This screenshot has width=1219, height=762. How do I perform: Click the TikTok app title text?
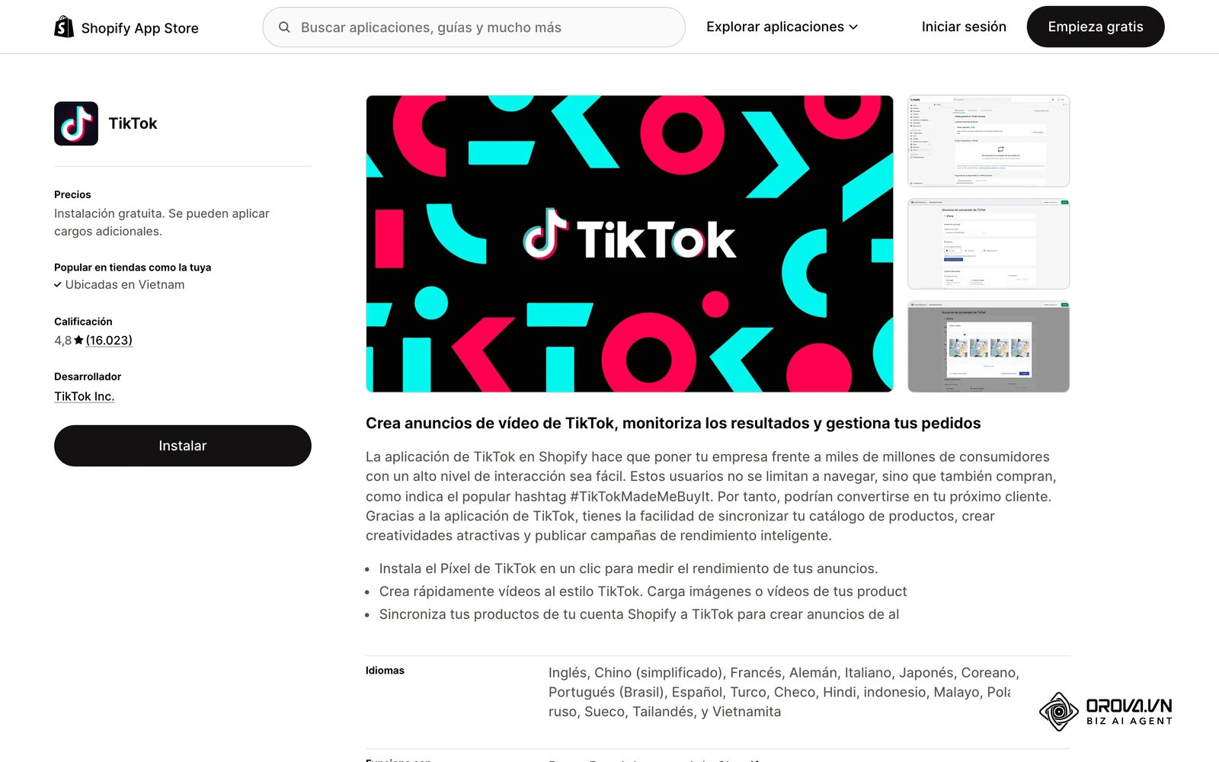click(x=133, y=123)
